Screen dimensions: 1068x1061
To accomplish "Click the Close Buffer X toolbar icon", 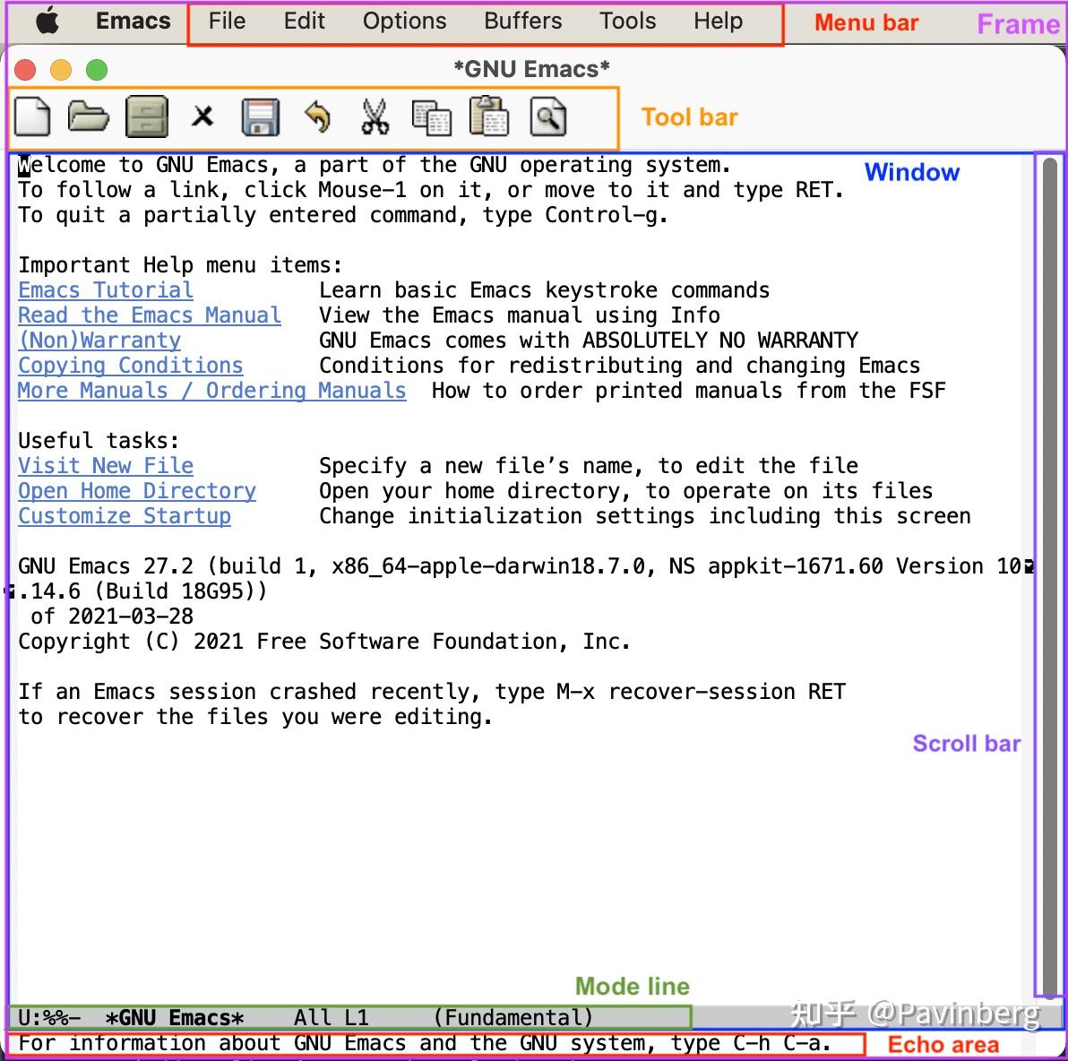I will pos(203,116).
